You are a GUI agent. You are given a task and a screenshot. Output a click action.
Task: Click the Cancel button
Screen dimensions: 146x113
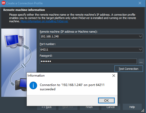(x=111, y=107)
